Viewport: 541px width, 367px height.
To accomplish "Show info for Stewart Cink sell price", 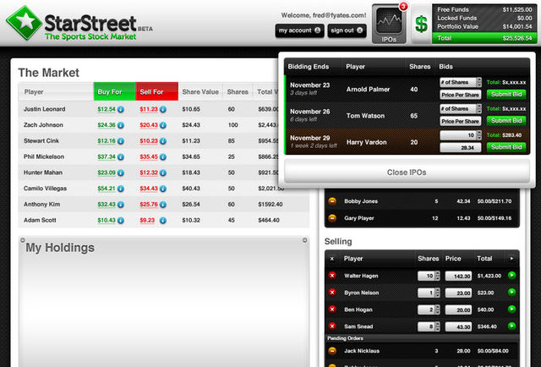I will tap(163, 141).
